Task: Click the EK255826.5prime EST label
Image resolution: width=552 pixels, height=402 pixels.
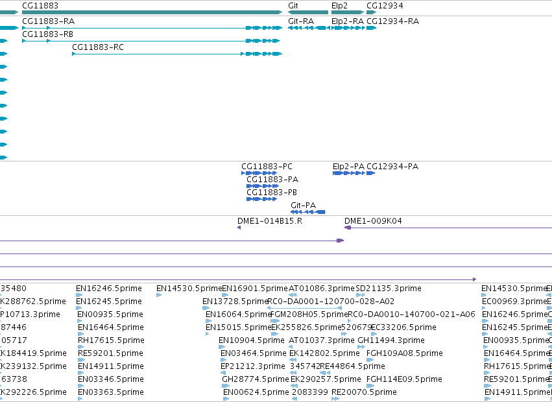Action: pyautogui.click(x=307, y=327)
